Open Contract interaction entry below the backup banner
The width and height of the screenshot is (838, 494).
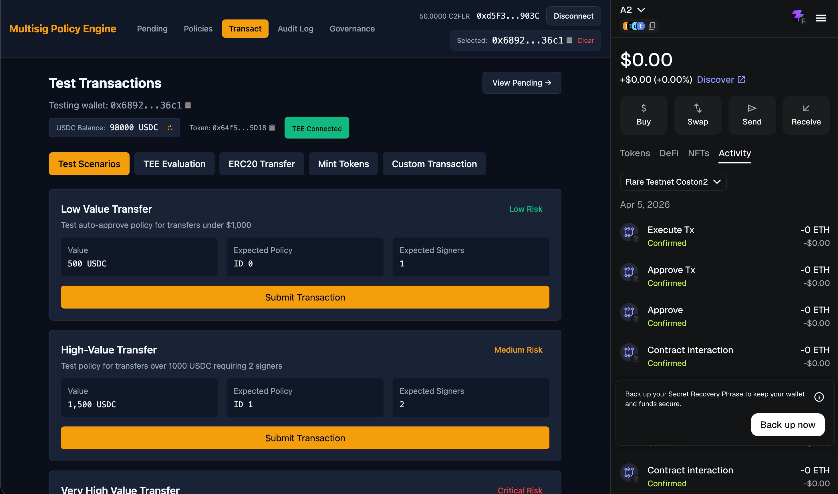click(725, 476)
